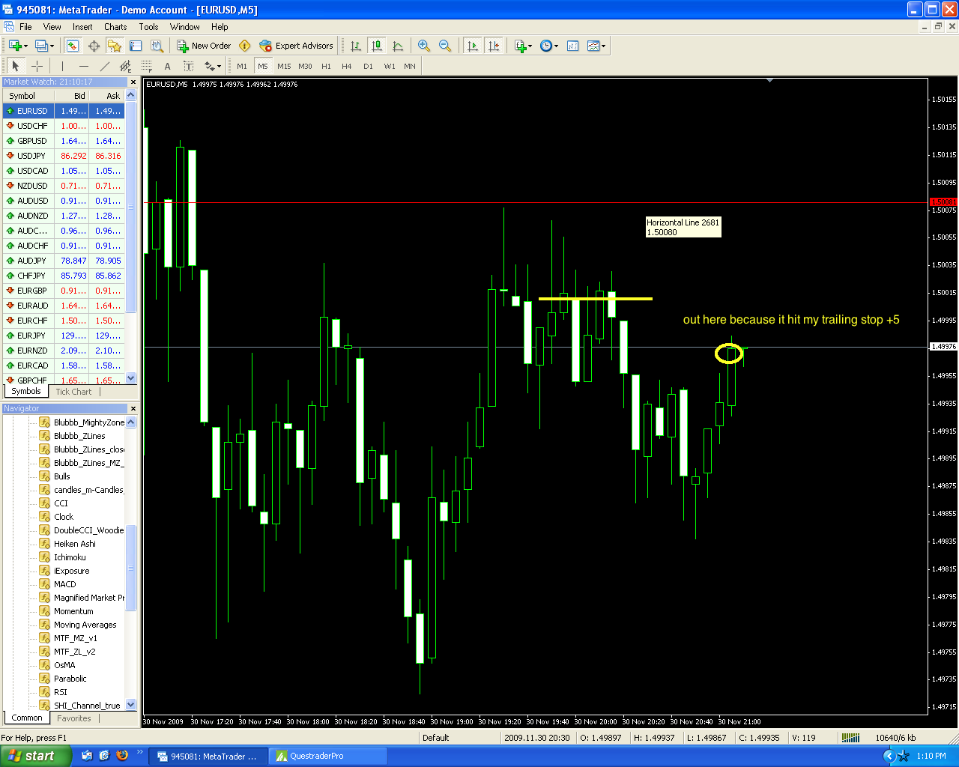Toggle the Auto Scroll chart icon
The height and width of the screenshot is (767, 959).
pyautogui.click(x=472, y=46)
